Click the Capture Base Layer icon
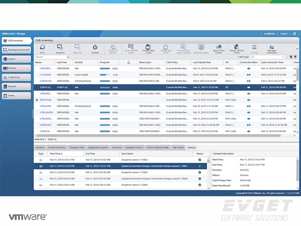The height and width of the screenshot is (226, 301). tap(131, 46)
